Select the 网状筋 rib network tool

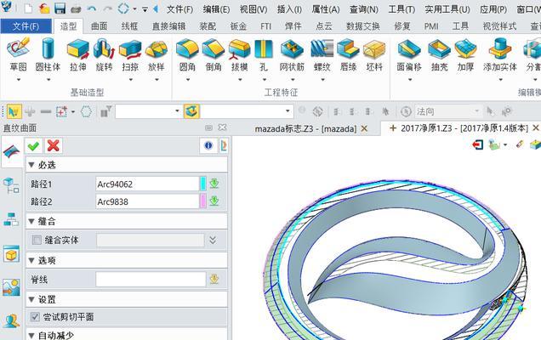[292, 55]
